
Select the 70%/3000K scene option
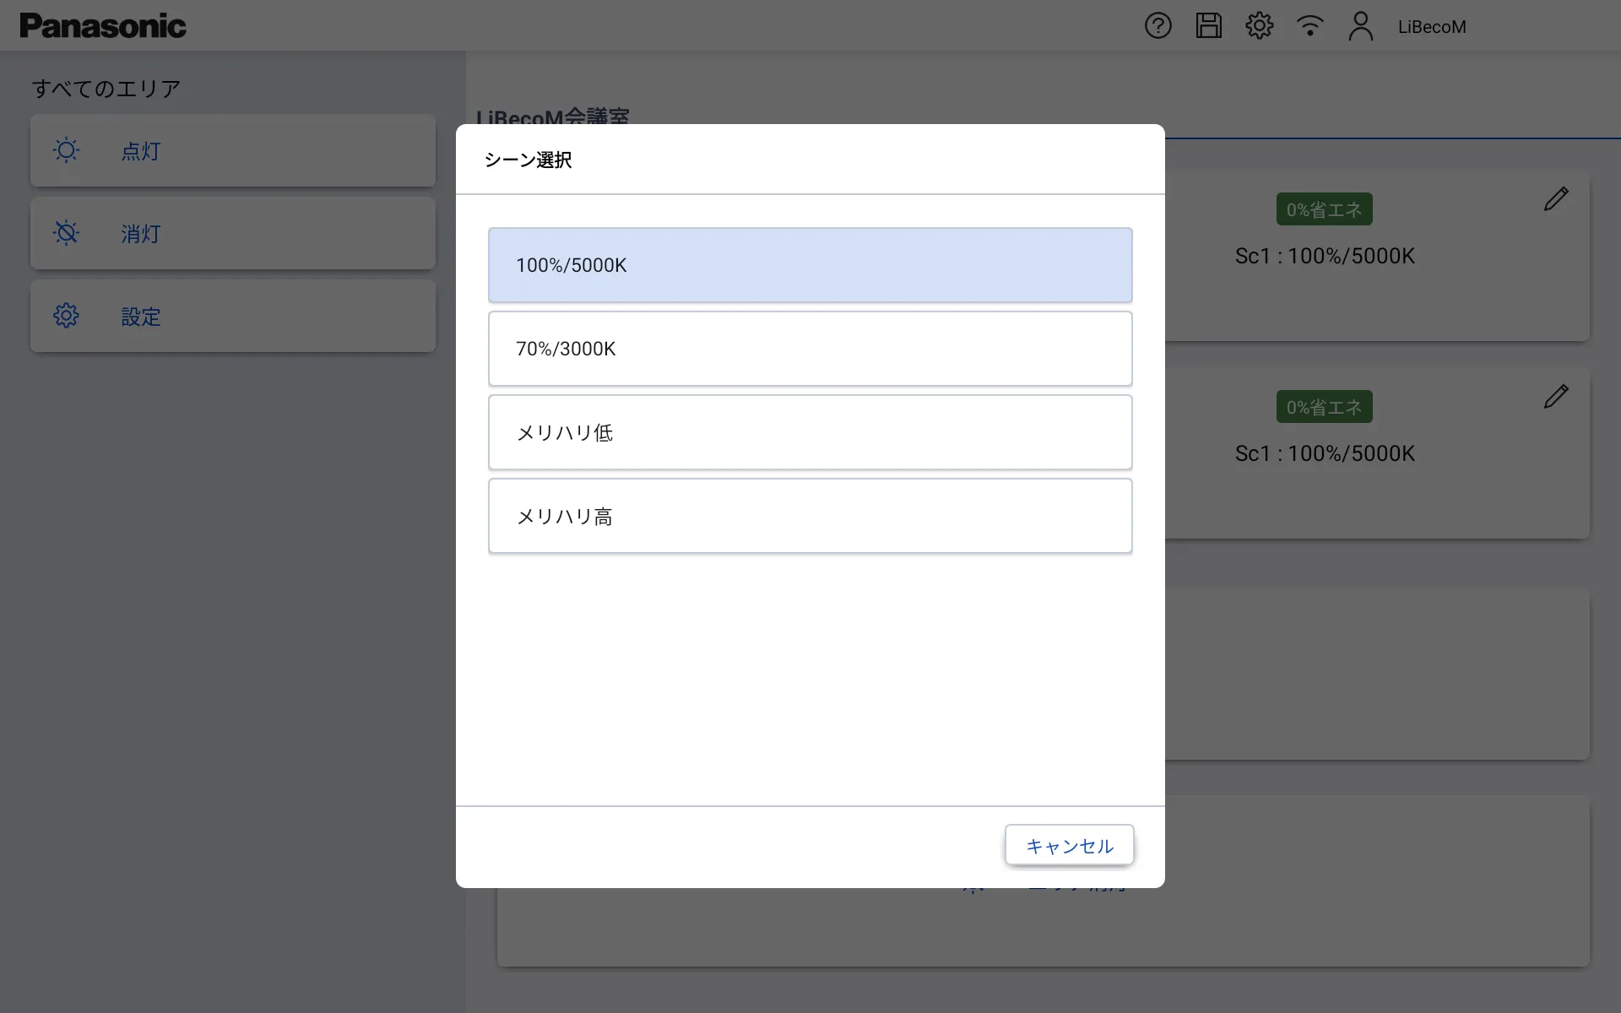(x=810, y=349)
